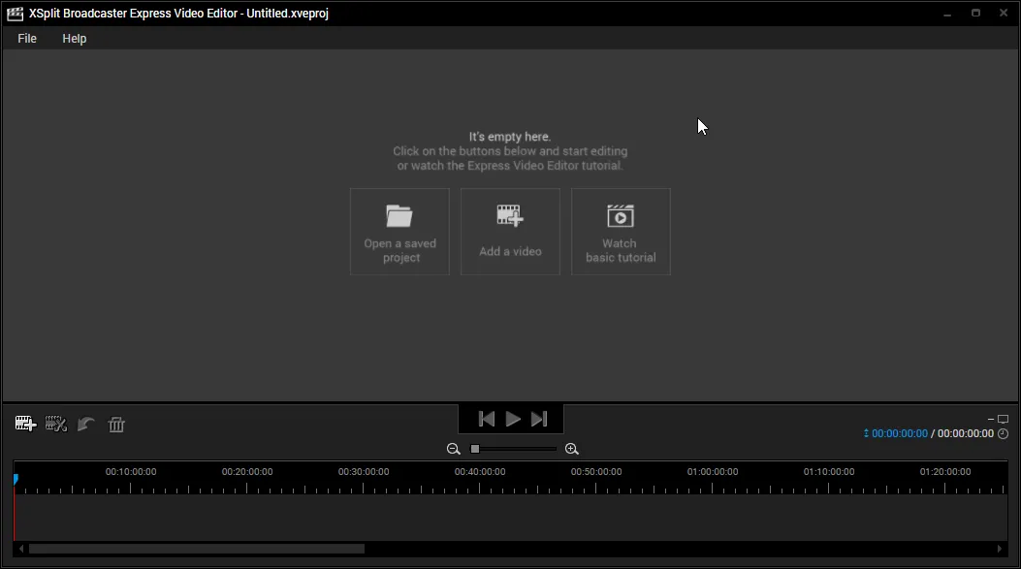Click the total duration 00:00:00:00 text
Screen dimensions: 1021x569
(x=966, y=433)
